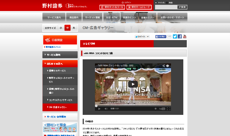The width and height of the screenshot is (230, 136).
Task: Play the video with center play button
Action: [133, 84]
